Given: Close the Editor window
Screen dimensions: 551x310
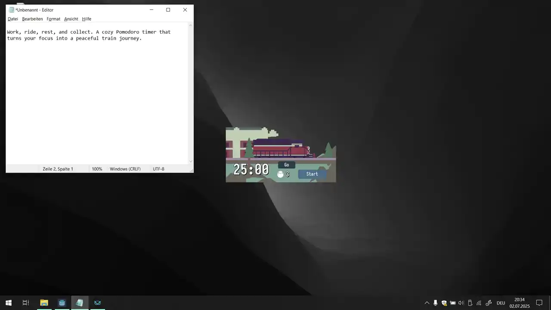Looking at the screenshot, I should (185, 10).
